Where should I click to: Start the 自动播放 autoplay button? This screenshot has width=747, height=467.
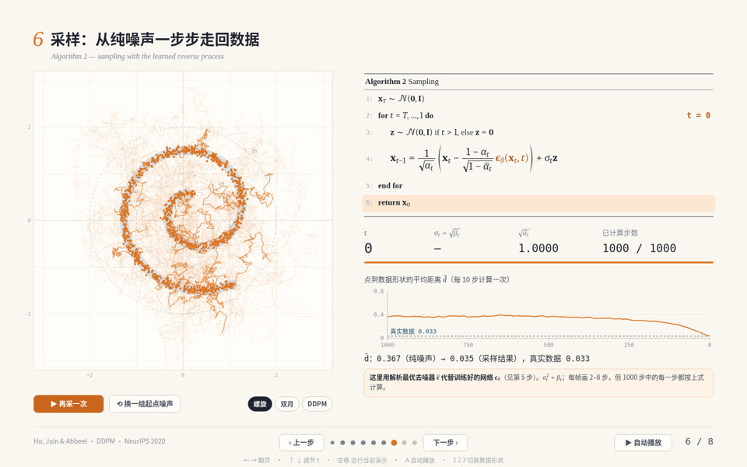point(644,442)
